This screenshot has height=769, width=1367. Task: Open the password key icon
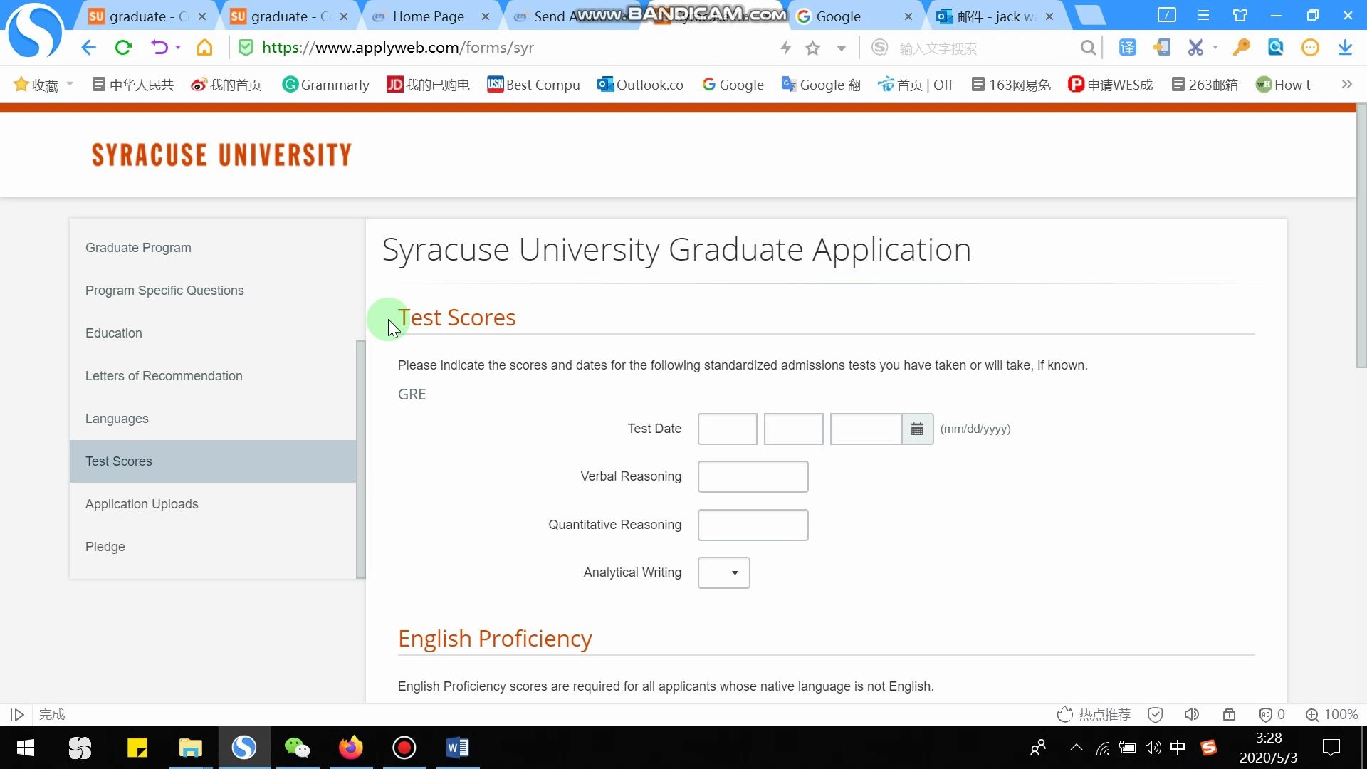[x=1242, y=48]
